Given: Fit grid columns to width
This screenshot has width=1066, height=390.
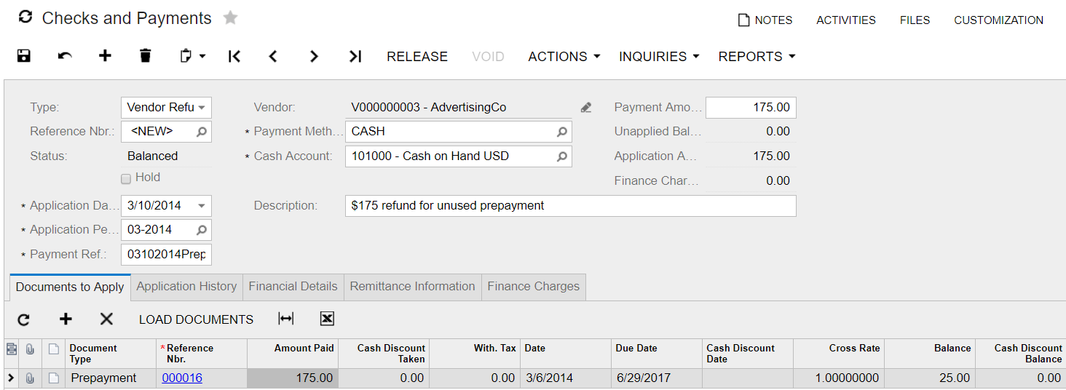Looking at the screenshot, I should pyautogui.click(x=286, y=319).
